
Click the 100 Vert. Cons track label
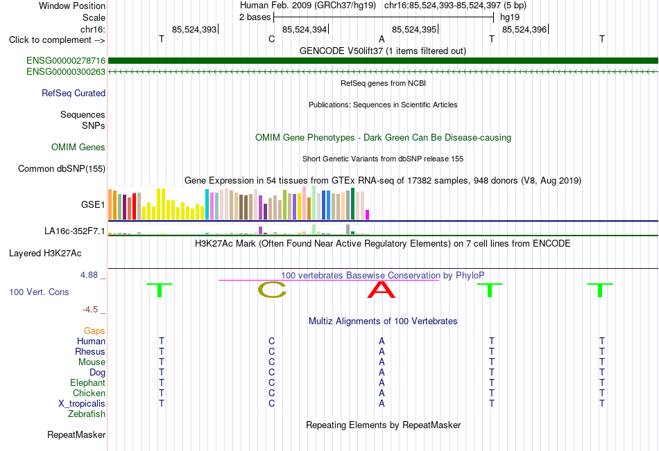[39, 292]
